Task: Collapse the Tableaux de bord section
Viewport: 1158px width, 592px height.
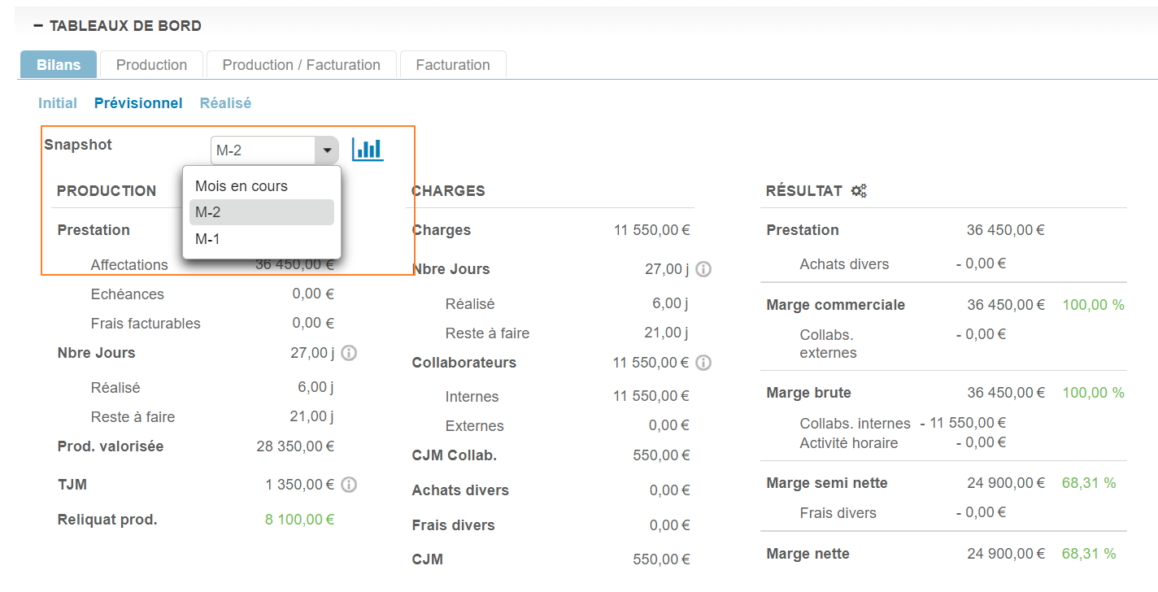Action: 38,26
